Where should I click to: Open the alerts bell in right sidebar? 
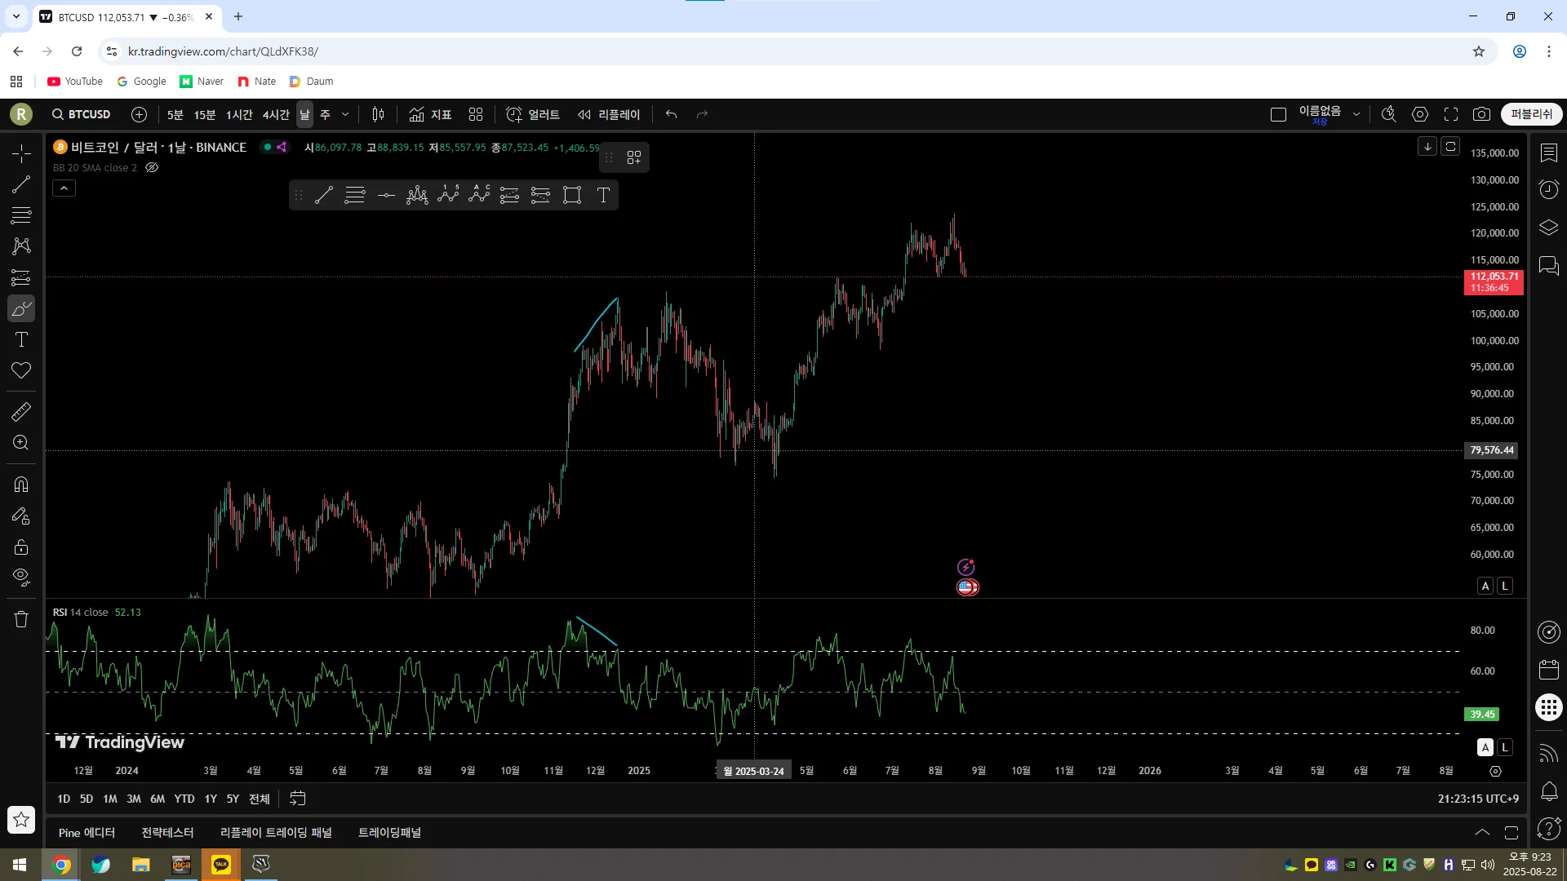(1549, 790)
